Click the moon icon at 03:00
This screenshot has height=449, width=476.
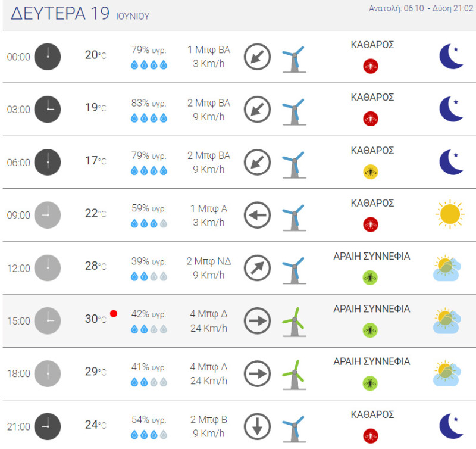[452, 110]
